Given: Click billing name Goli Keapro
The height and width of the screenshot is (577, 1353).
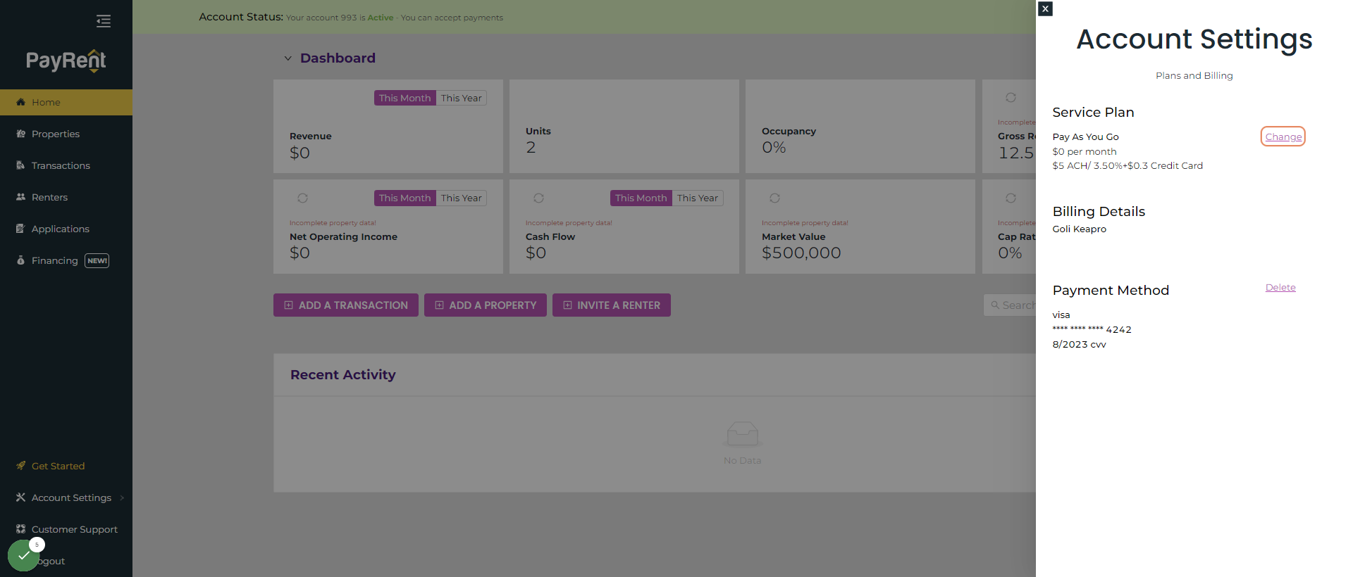Looking at the screenshot, I should [1079, 229].
